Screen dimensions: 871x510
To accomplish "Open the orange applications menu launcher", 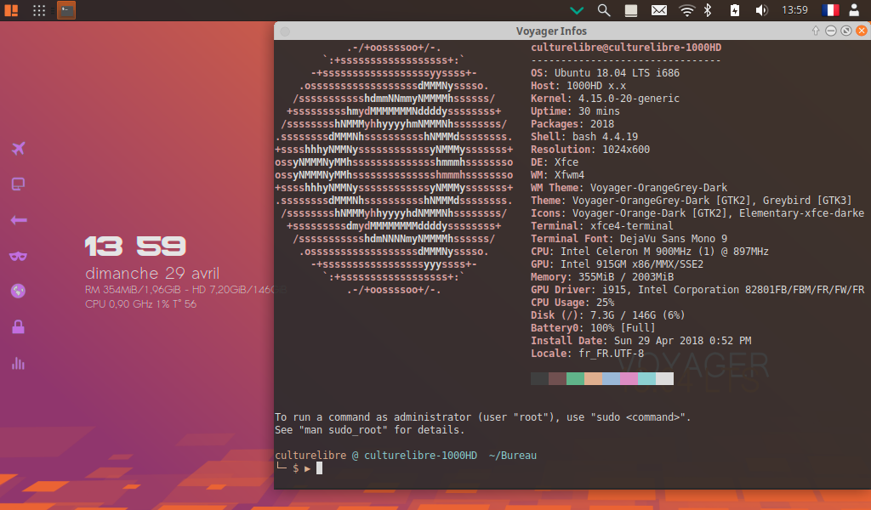I will (x=11, y=10).
